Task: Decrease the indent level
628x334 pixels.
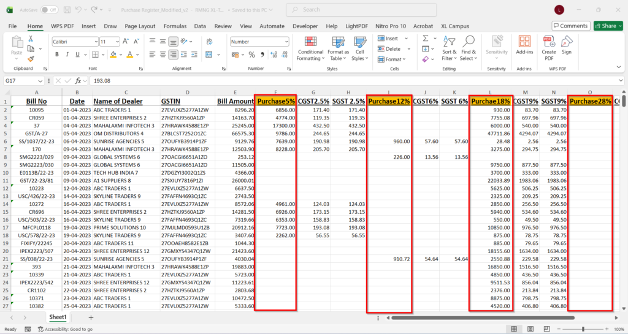Action: [184, 55]
